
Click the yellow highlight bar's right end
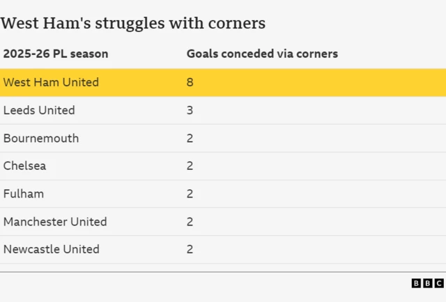439,82
